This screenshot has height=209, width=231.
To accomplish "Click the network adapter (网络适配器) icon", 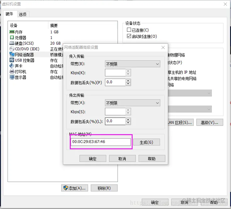I will [12, 54].
